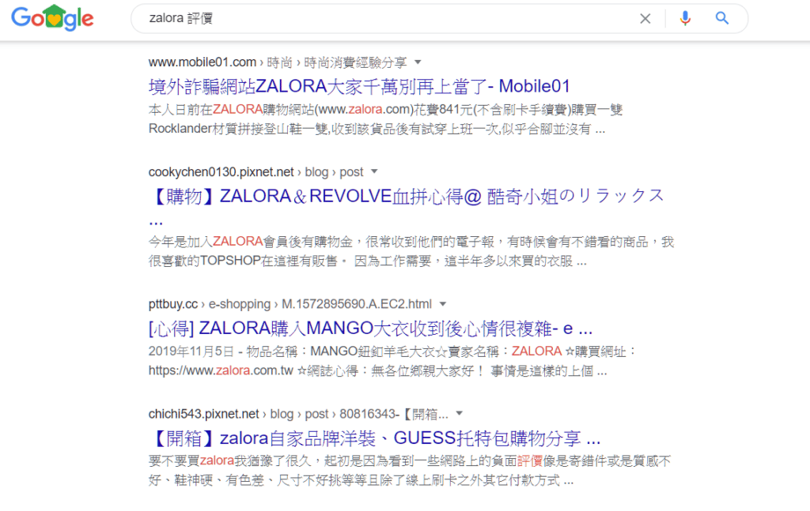The height and width of the screenshot is (511, 810).
Task: Focus the search field containing "zalora 評價"
Action: (380, 18)
